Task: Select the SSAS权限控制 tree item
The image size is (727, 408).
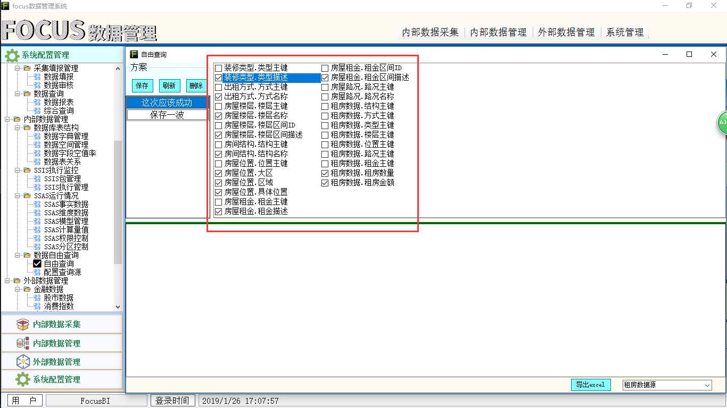Action: (x=66, y=238)
